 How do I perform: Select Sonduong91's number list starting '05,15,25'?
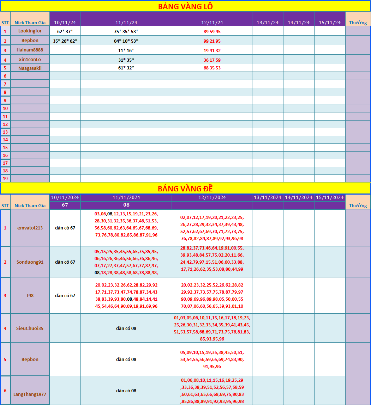(x=126, y=262)
